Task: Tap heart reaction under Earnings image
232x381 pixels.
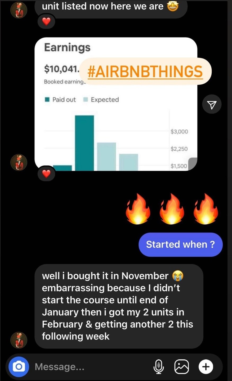Action: (46, 174)
